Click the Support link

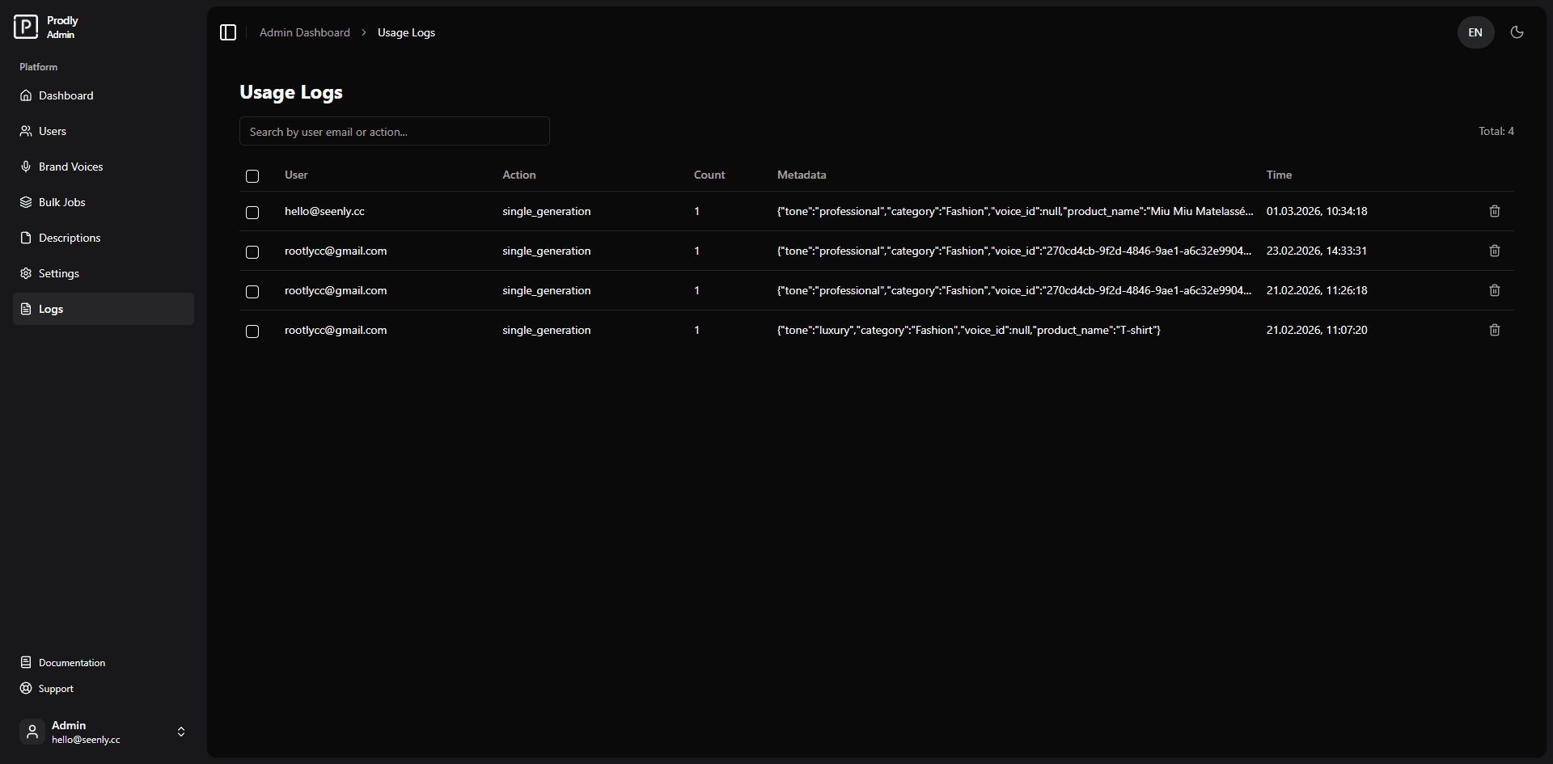[x=55, y=688]
